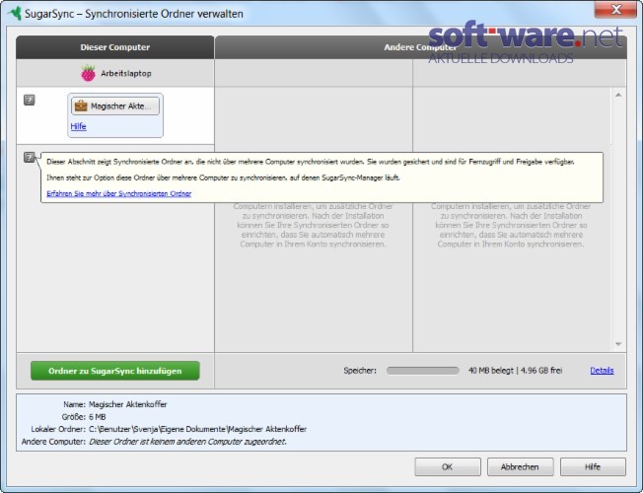Click the 'Größe: 6 MB' detail line
The width and height of the screenshot is (643, 493).
84,417
